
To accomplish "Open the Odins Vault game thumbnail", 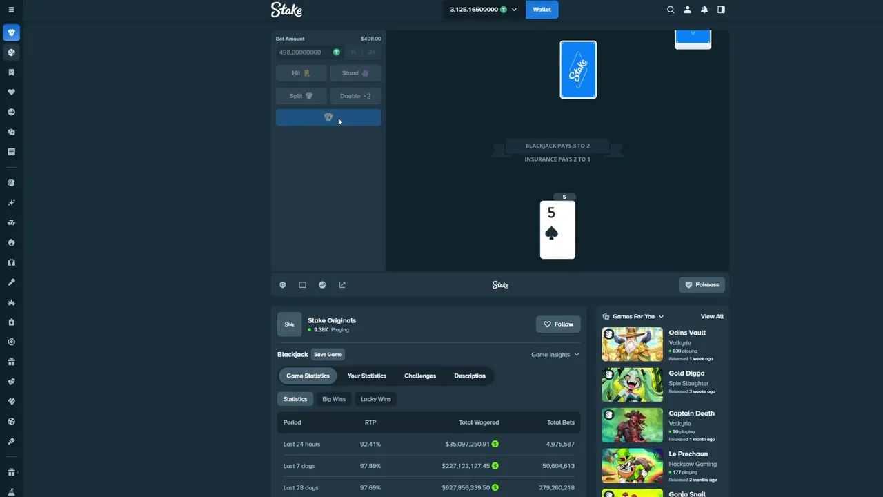I will coord(632,344).
